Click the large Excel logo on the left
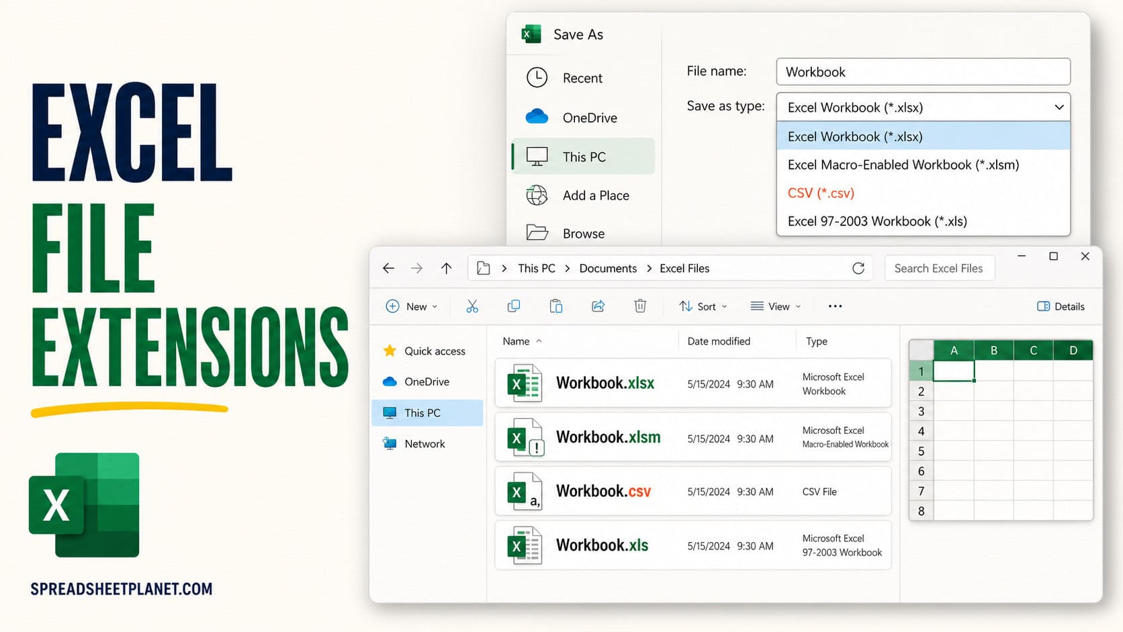The height and width of the screenshot is (632, 1123). (84, 505)
